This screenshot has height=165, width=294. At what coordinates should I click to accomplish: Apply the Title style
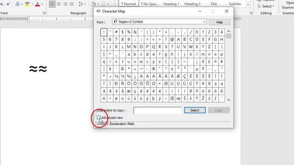[x=214, y=4]
